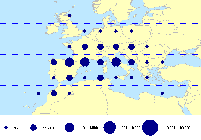
Task: Click the 1,001 - 10,000 legend label
Action: pyautogui.click(x=130, y=127)
